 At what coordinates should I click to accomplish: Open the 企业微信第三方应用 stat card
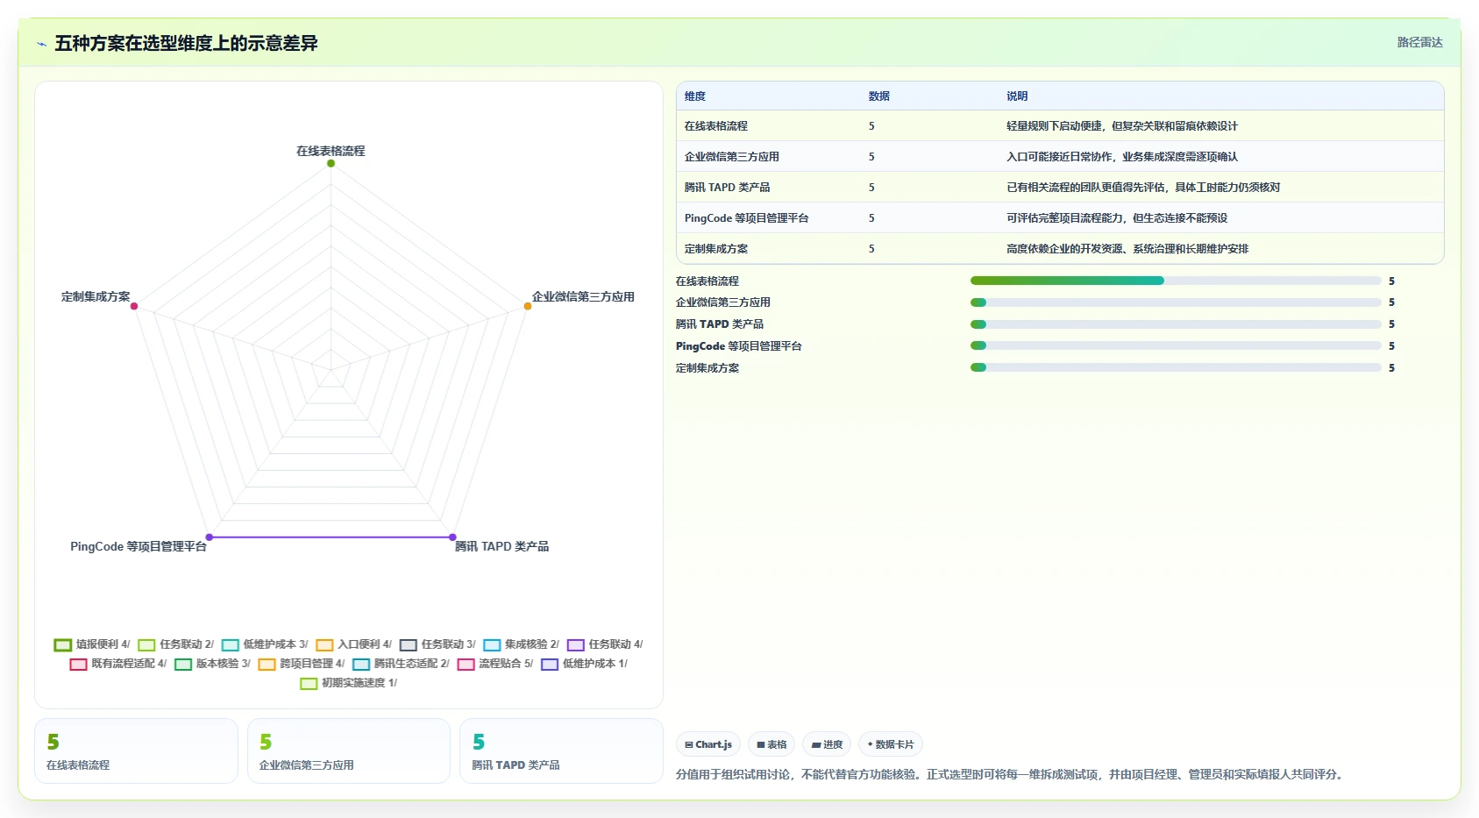coord(349,751)
